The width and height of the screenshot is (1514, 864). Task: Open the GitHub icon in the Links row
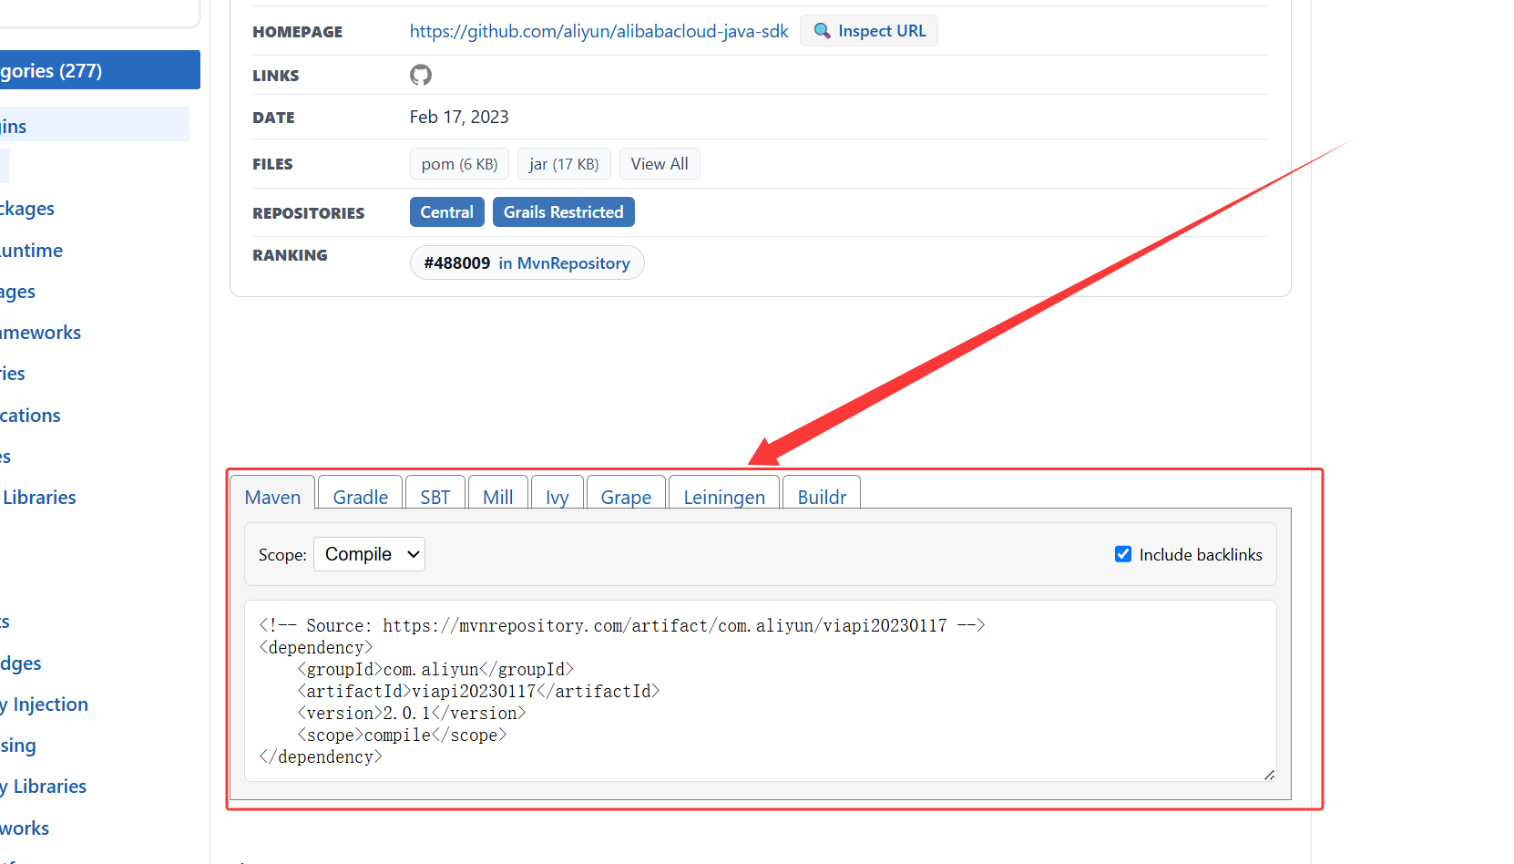[421, 75]
